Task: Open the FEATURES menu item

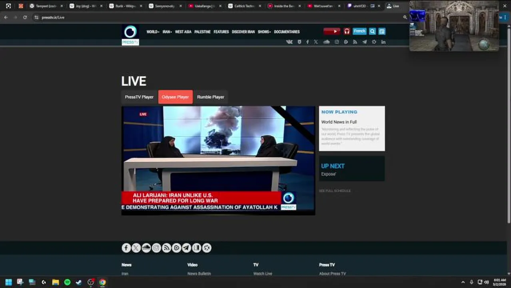Action: pyautogui.click(x=221, y=32)
